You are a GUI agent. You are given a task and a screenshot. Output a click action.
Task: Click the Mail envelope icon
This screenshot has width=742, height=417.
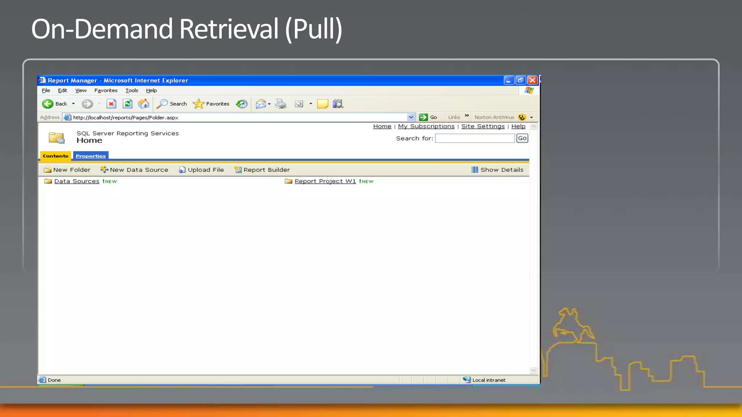point(261,104)
